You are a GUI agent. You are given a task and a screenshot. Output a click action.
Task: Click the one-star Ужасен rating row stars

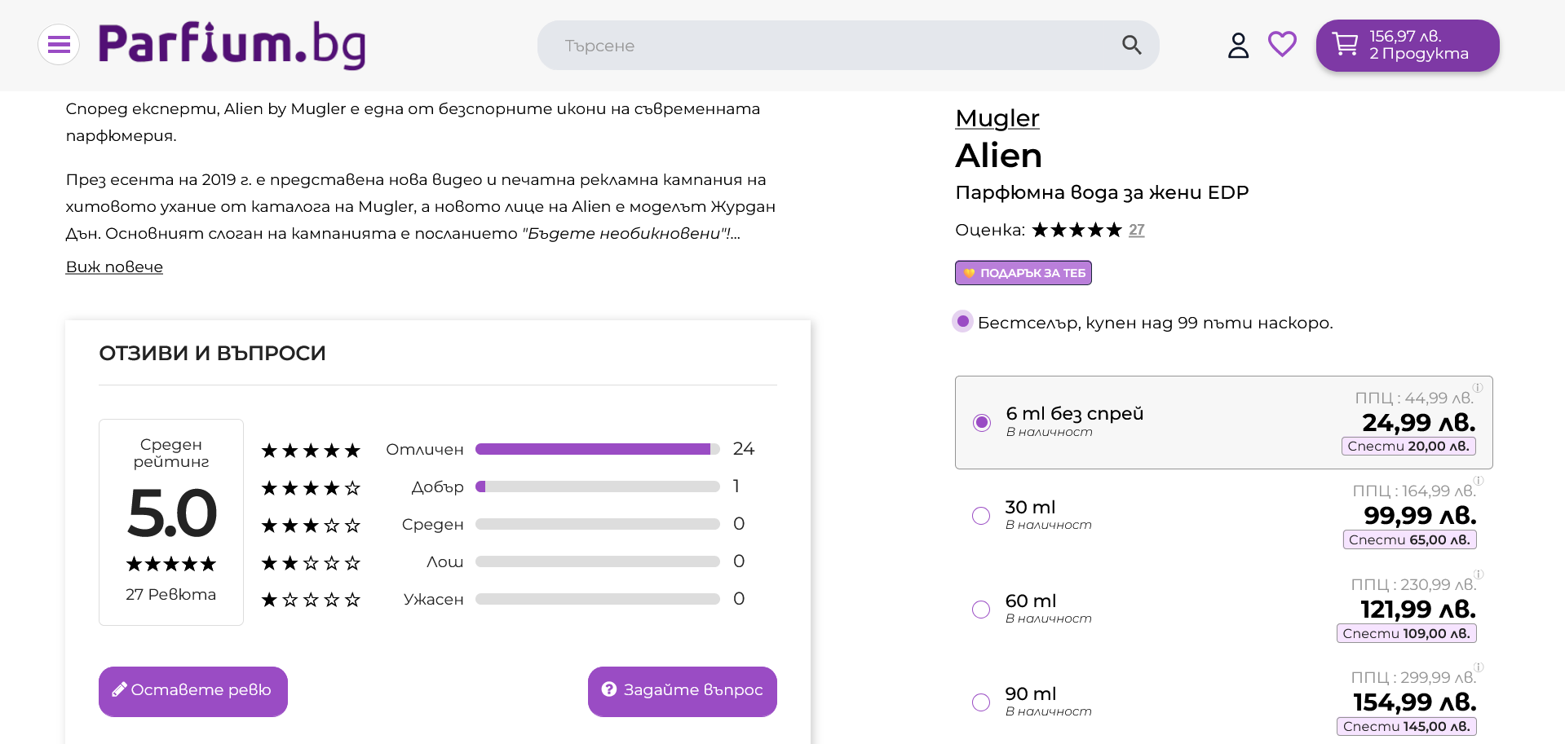(311, 601)
